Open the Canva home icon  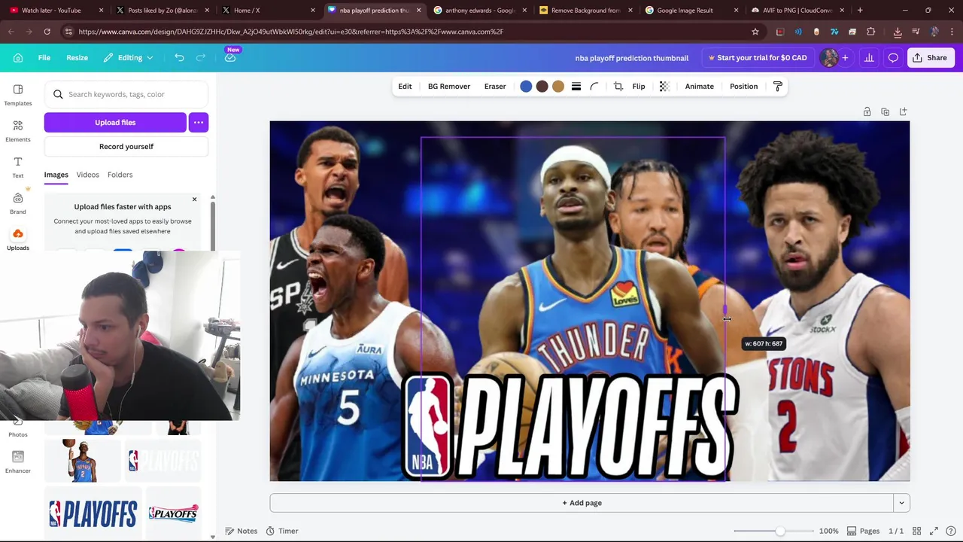pyautogui.click(x=18, y=58)
